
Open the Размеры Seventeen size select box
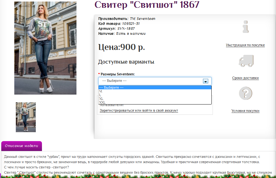(x=155, y=81)
